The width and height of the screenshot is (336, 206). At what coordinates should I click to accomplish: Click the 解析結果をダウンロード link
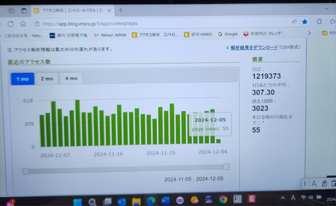pyautogui.click(x=254, y=47)
